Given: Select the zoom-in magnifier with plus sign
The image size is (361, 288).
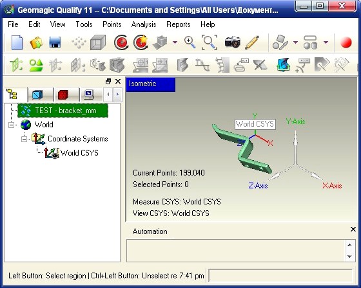Looking at the screenshot, I should tap(190, 42).
